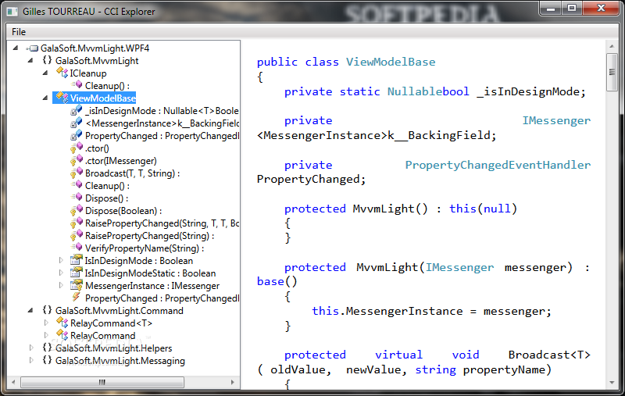
Task: Select Cleanup() under ViewModelBase
Action: [x=107, y=186]
